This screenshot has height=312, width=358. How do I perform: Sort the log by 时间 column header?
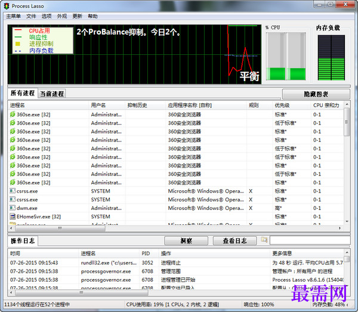[x=43, y=254]
